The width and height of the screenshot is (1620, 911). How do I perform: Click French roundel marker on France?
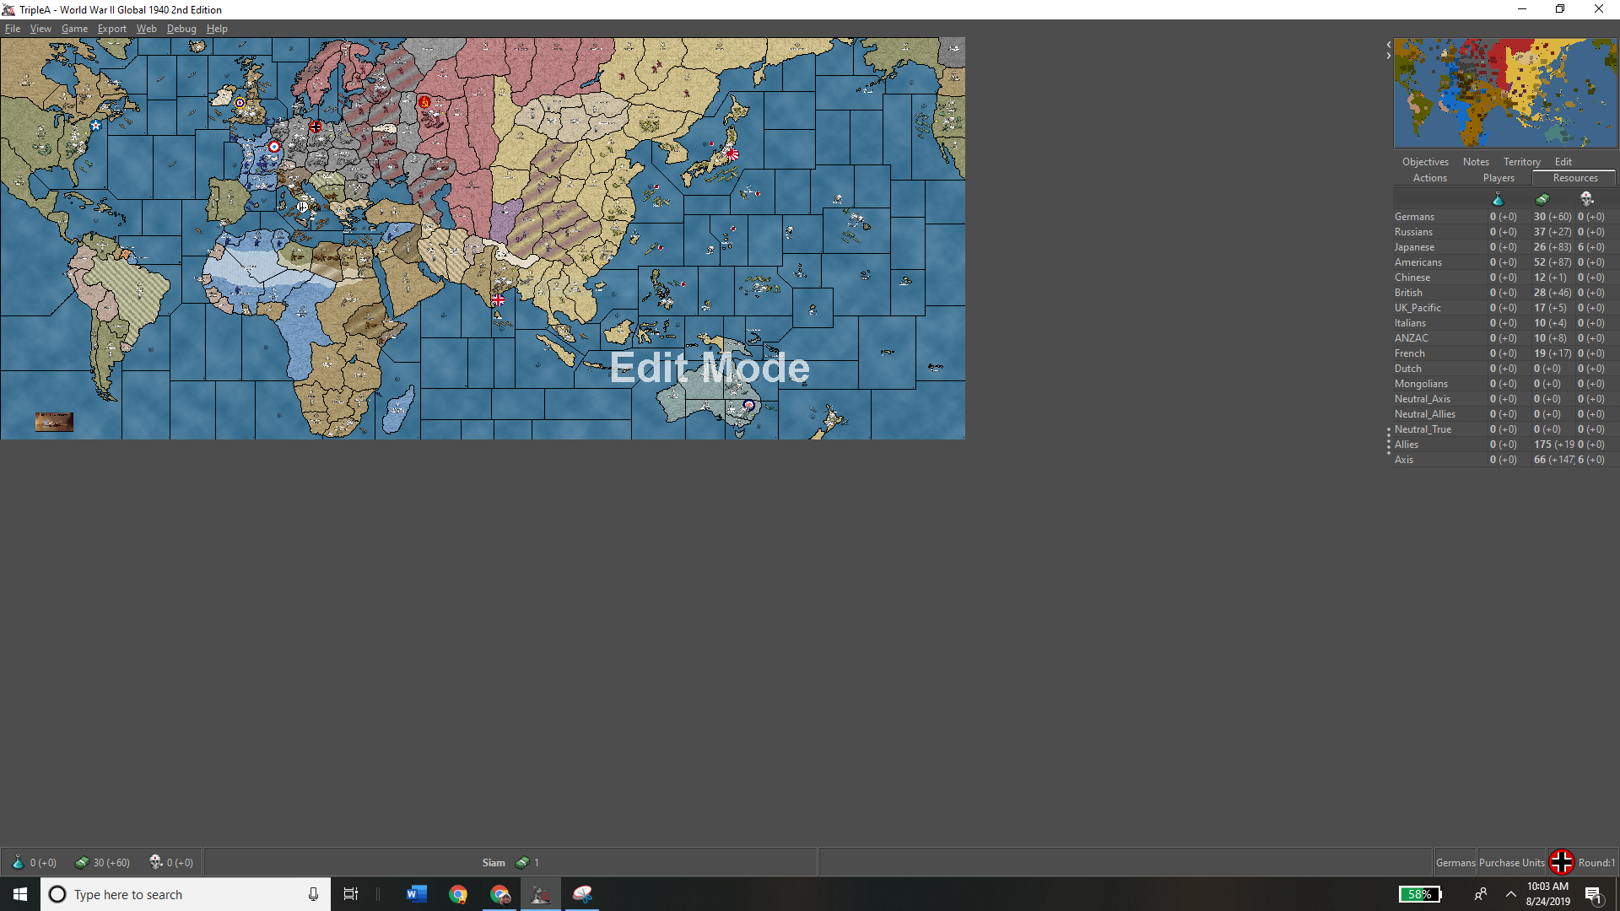(x=274, y=147)
